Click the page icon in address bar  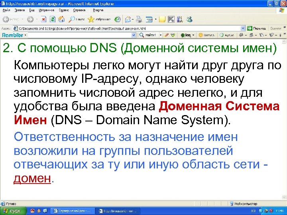(16, 28)
